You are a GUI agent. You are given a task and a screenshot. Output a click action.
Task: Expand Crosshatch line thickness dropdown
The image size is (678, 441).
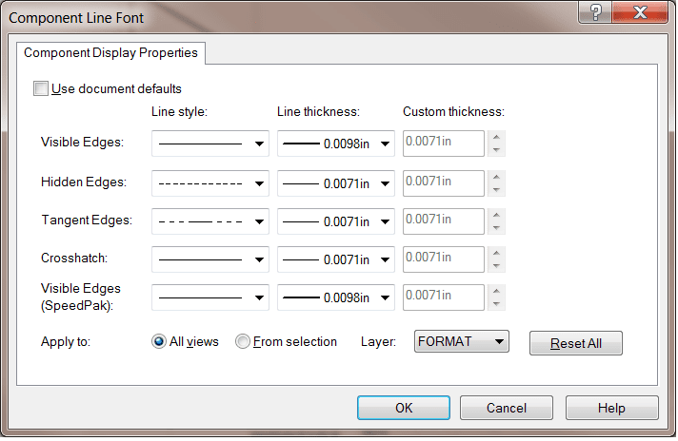(x=336, y=259)
